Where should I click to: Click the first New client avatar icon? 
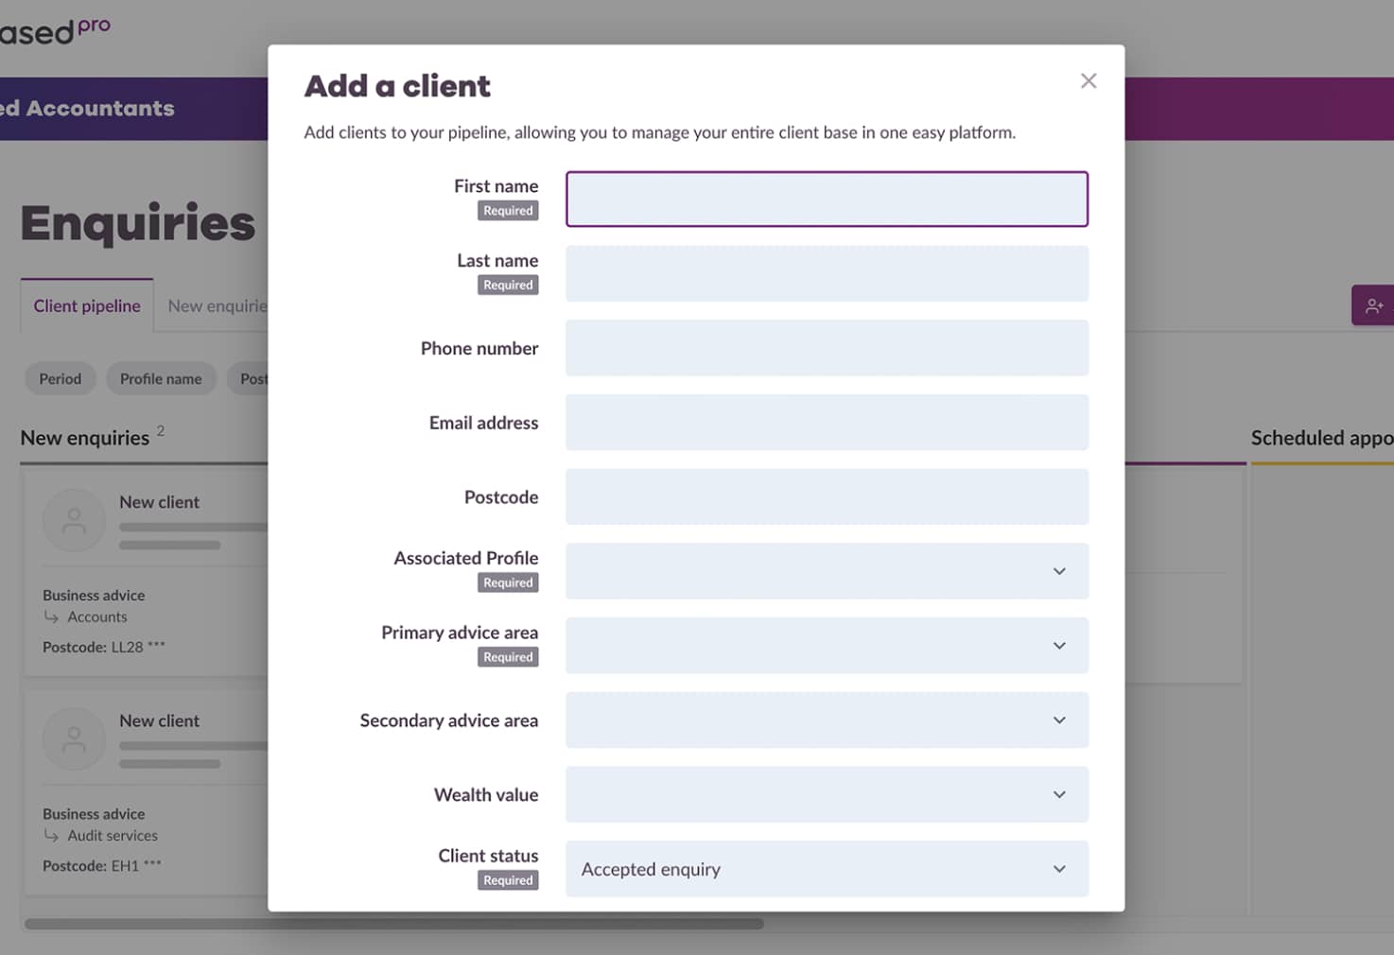pyautogui.click(x=74, y=520)
